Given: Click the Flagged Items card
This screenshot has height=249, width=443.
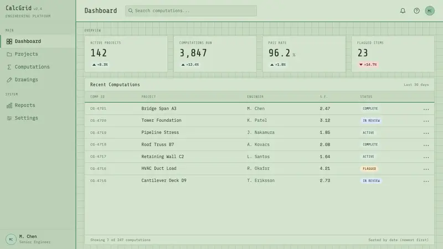Looking at the screenshot, I should pos(393,54).
